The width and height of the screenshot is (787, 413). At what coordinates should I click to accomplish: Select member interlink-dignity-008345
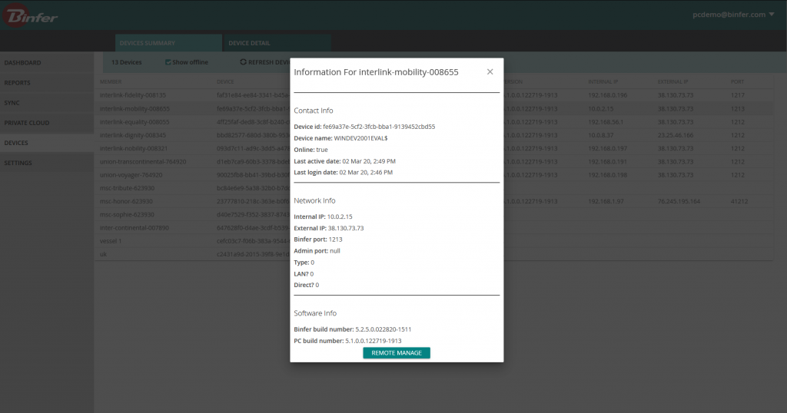(x=132, y=135)
